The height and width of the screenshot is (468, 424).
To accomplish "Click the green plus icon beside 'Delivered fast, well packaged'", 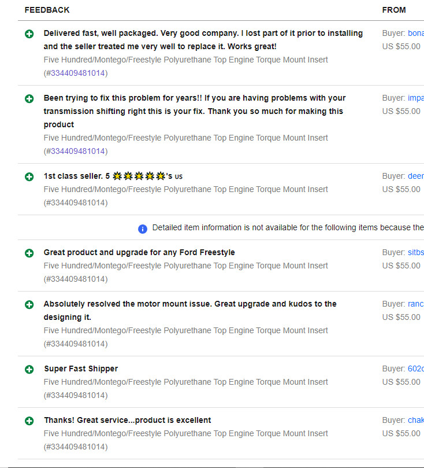I will pos(29,34).
